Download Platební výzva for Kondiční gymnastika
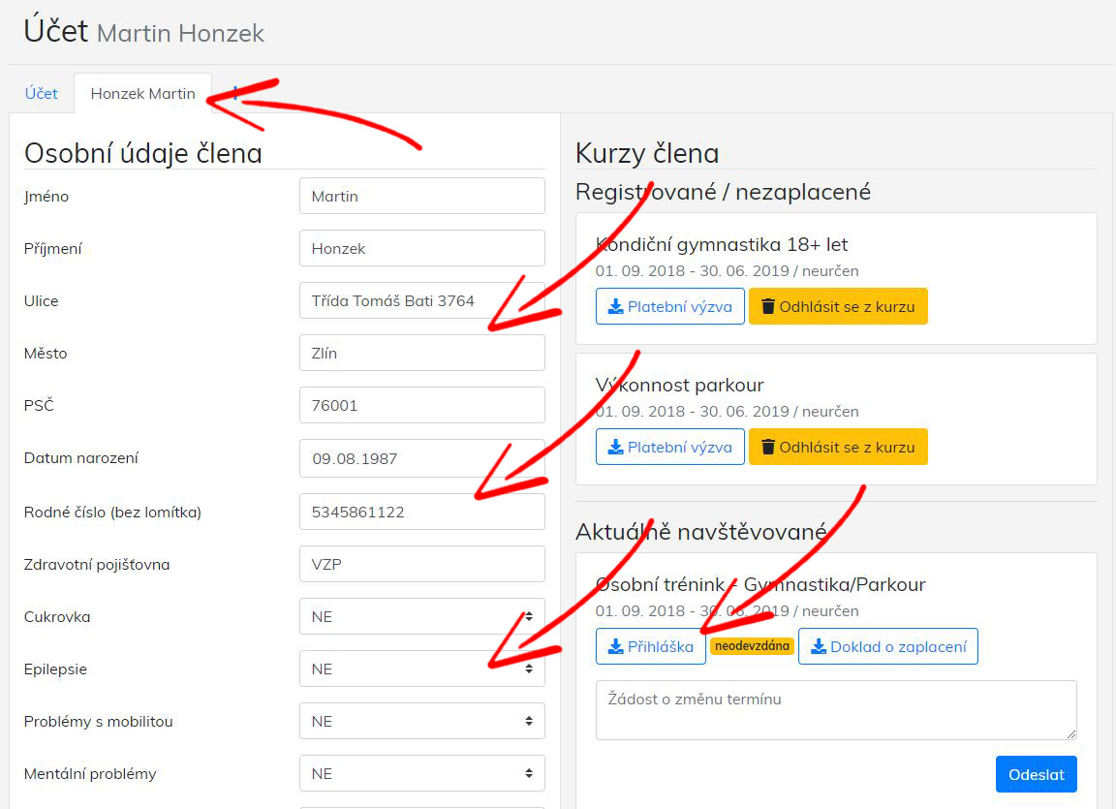 click(x=669, y=307)
